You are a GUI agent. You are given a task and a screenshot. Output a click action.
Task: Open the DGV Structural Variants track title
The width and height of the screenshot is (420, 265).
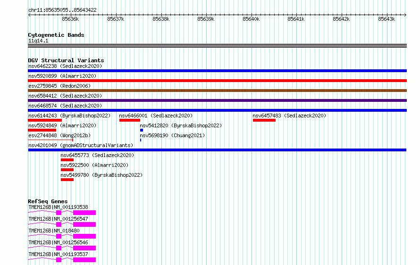pyautogui.click(x=66, y=60)
